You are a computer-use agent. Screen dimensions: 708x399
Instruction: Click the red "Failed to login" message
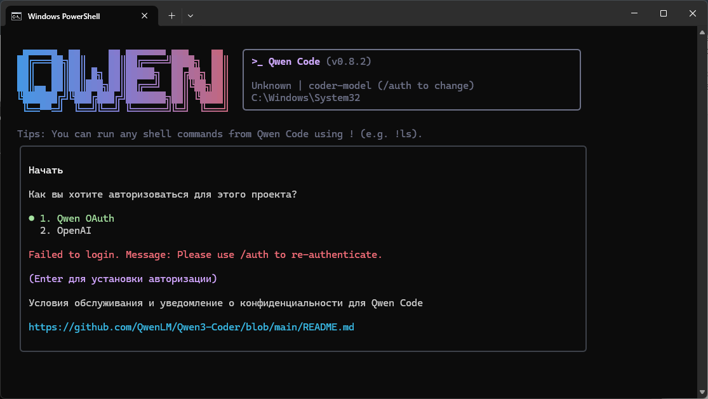coord(205,255)
